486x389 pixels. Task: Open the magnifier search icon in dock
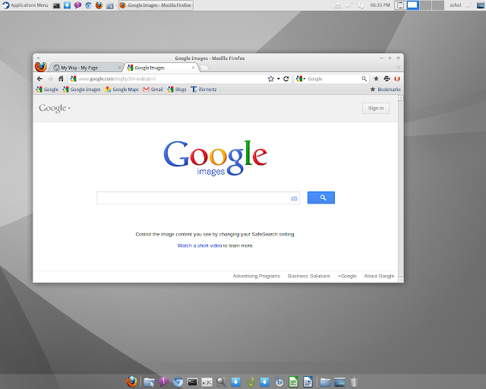[x=221, y=382]
